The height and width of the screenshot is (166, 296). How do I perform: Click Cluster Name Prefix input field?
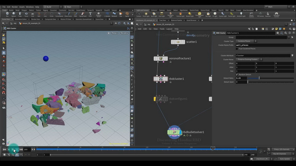click(265, 45)
